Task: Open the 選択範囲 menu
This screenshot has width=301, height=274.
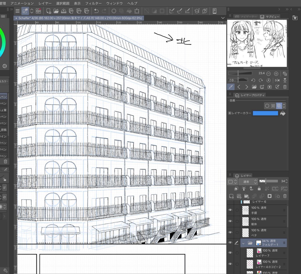Action: click(x=63, y=3)
